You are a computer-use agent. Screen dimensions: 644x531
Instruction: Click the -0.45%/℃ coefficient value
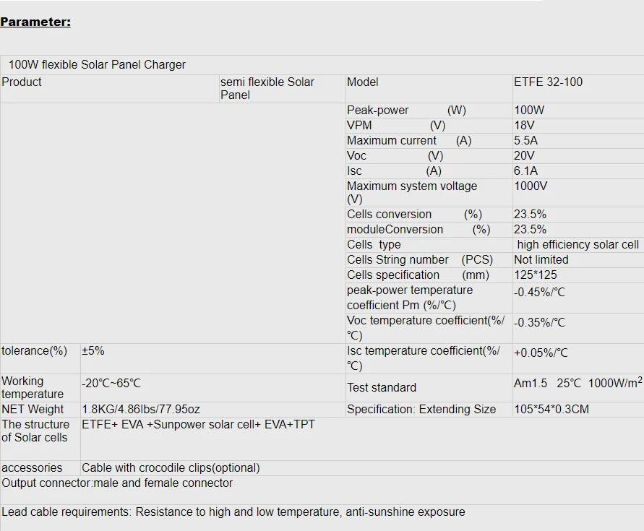pos(540,293)
